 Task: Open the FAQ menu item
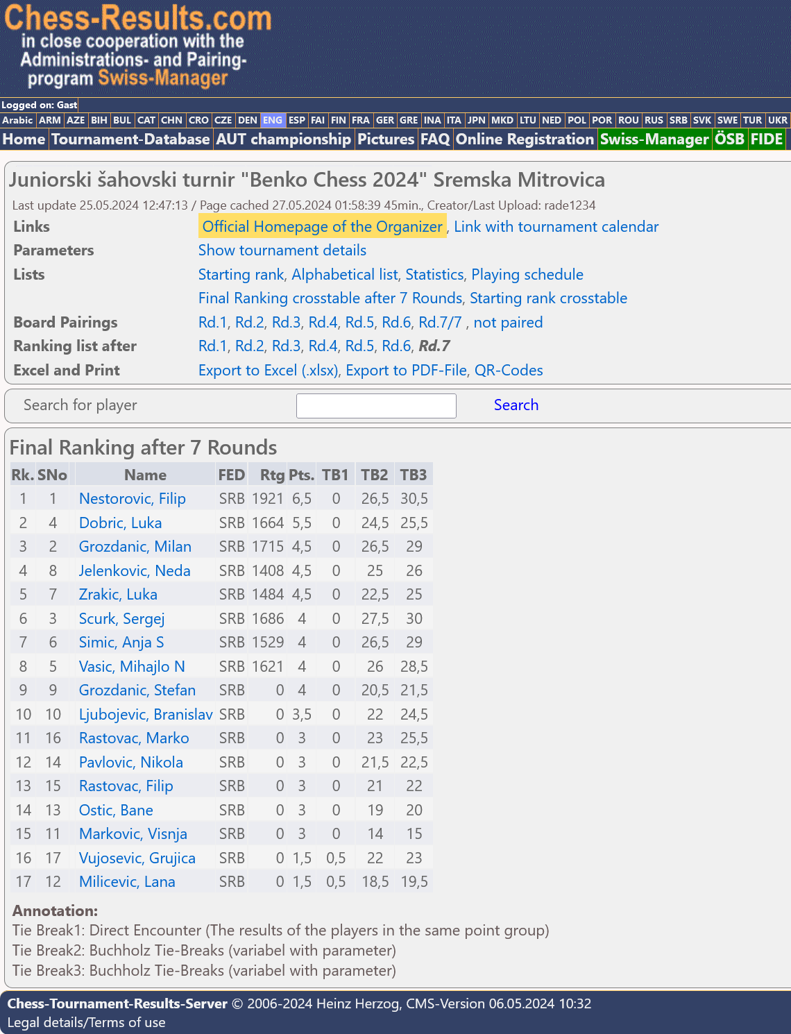click(435, 139)
